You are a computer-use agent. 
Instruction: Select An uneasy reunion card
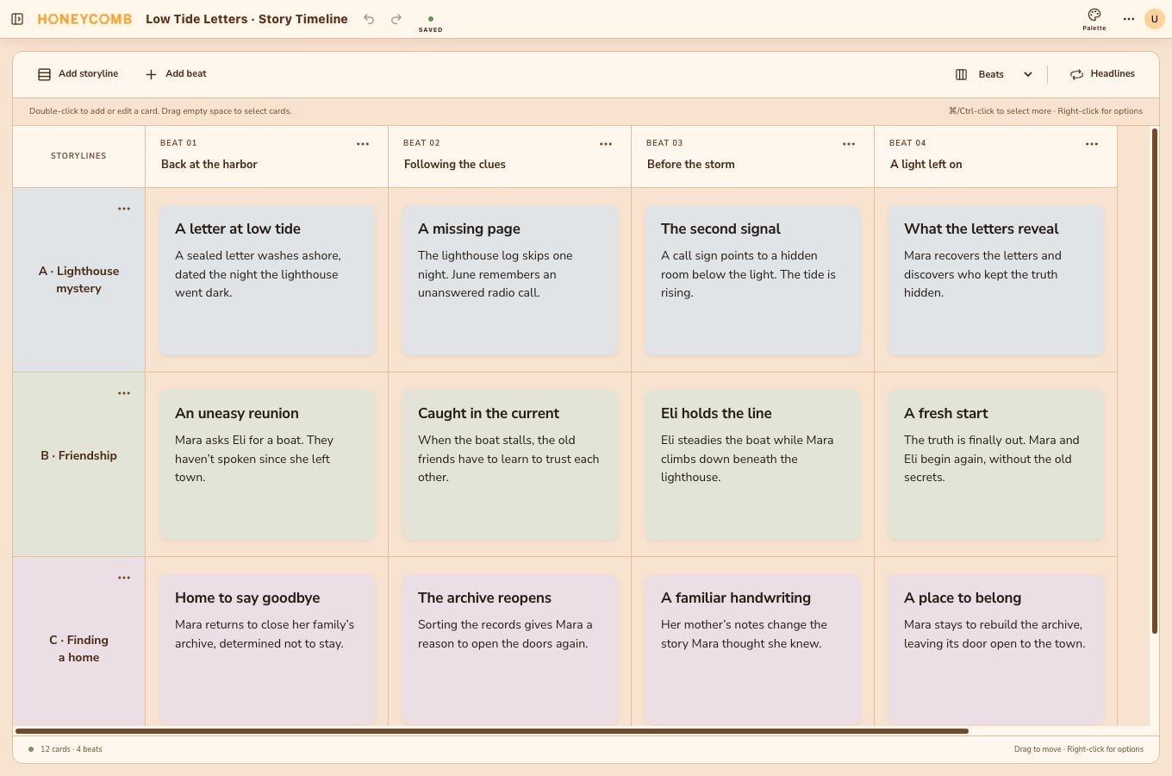pyautogui.click(x=267, y=465)
